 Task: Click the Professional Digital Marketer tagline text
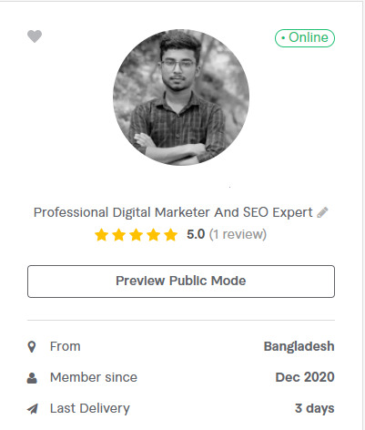[x=173, y=212]
